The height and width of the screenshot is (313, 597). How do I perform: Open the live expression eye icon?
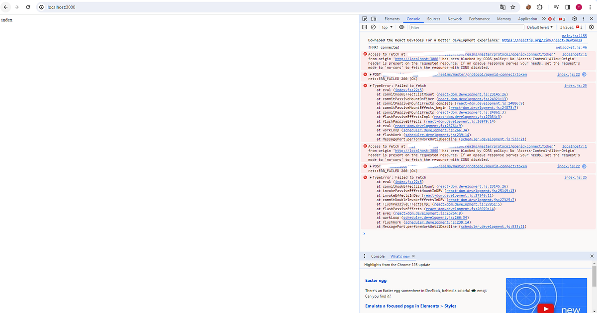pos(401,27)
